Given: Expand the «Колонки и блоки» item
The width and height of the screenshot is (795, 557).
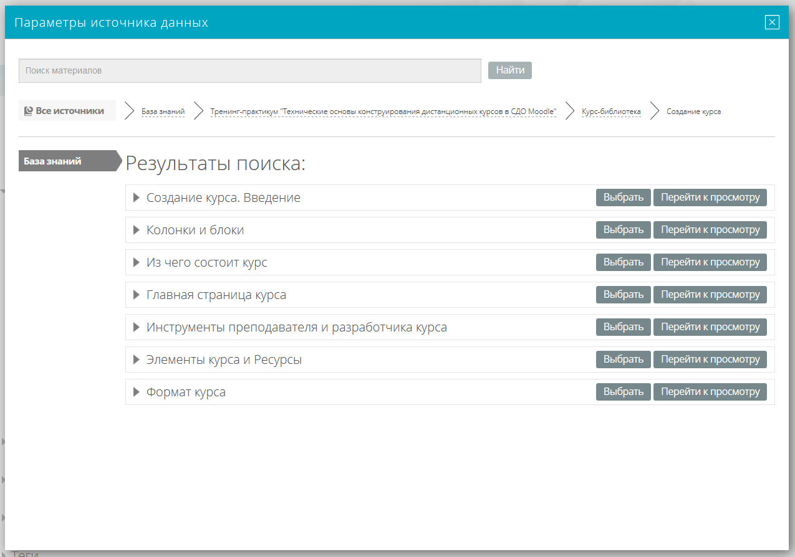Looking at the screenshot, I should point(137,230).
